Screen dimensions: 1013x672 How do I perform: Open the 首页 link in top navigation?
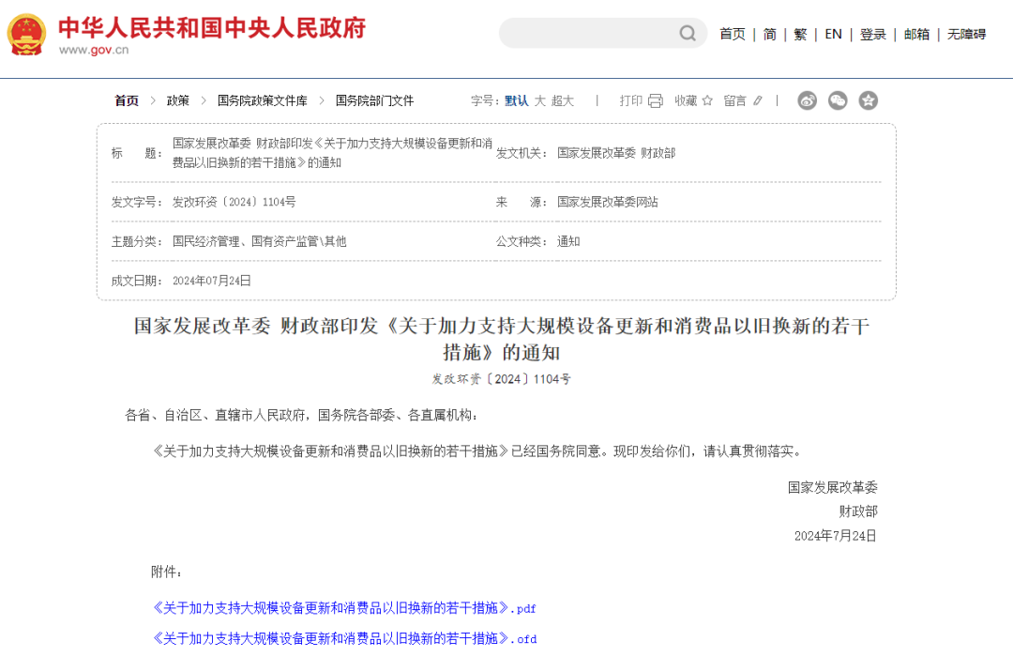732,34
